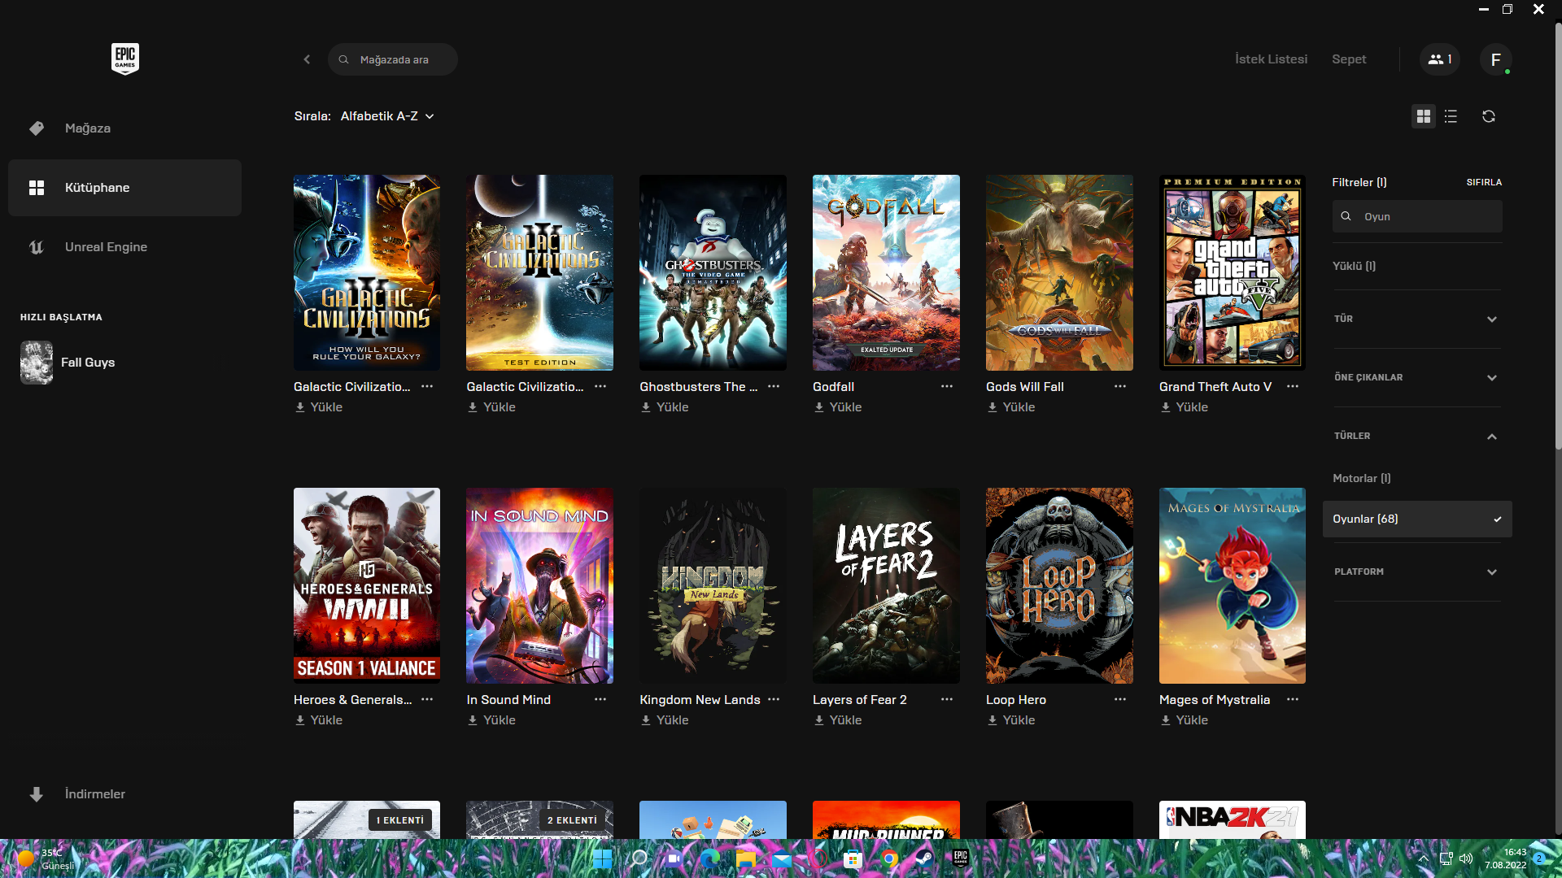Open options for Godfall

click(946, 386)
